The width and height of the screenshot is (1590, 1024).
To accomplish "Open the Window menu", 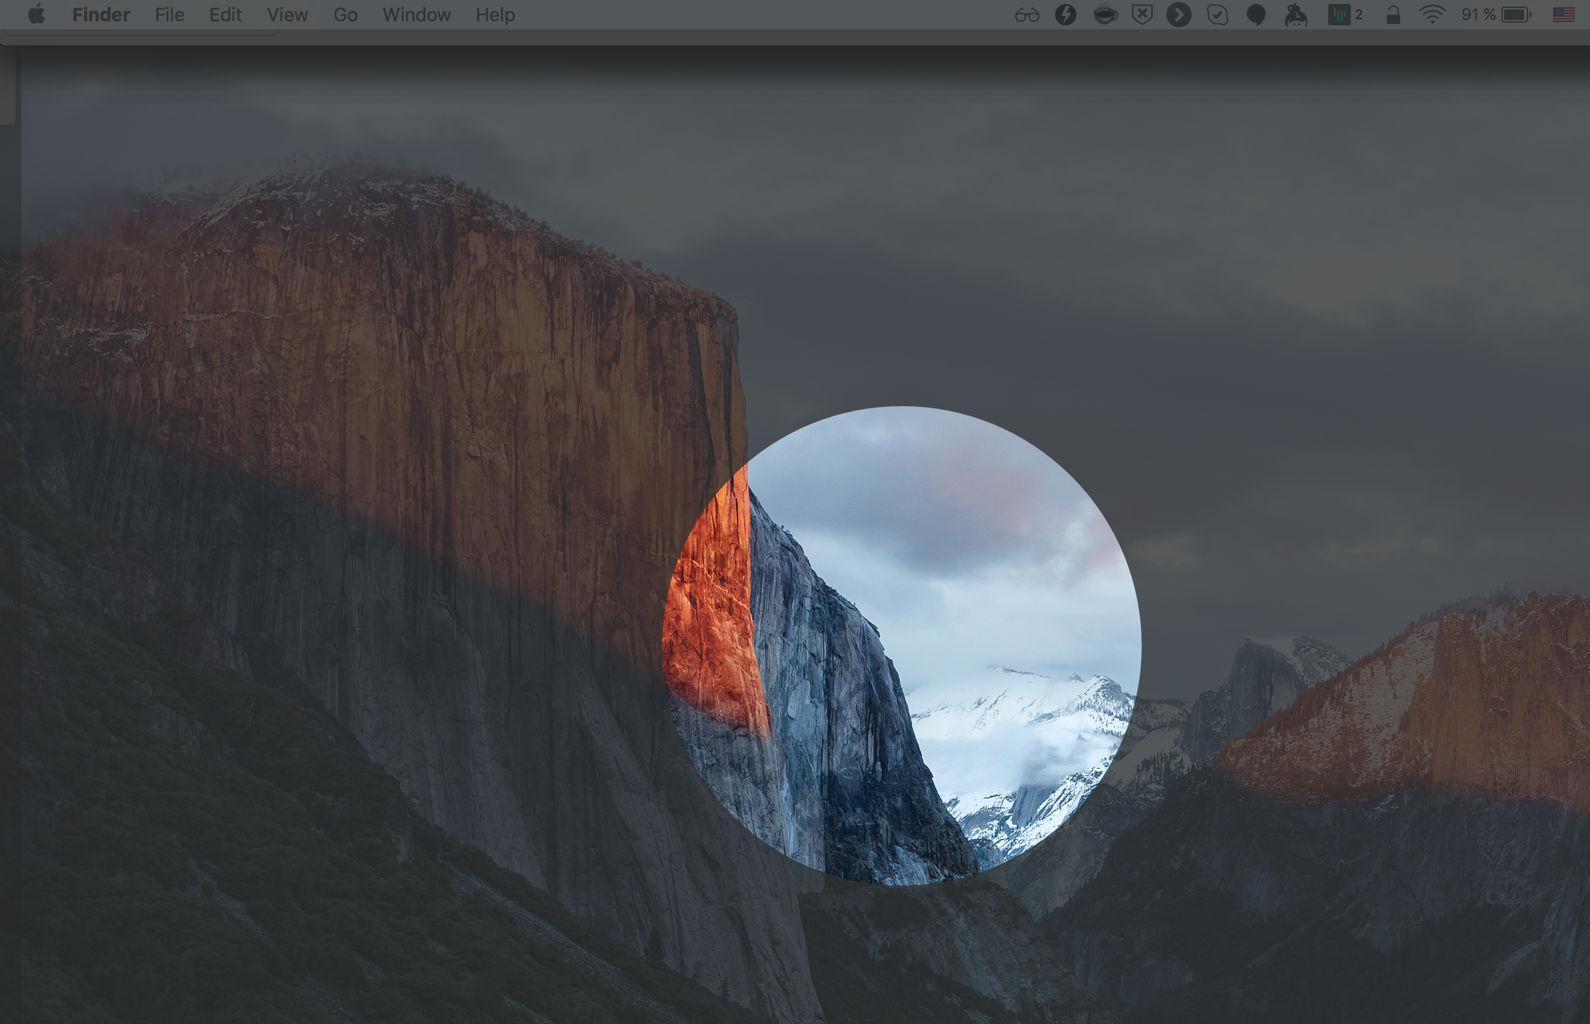I will tap(416, 15).
